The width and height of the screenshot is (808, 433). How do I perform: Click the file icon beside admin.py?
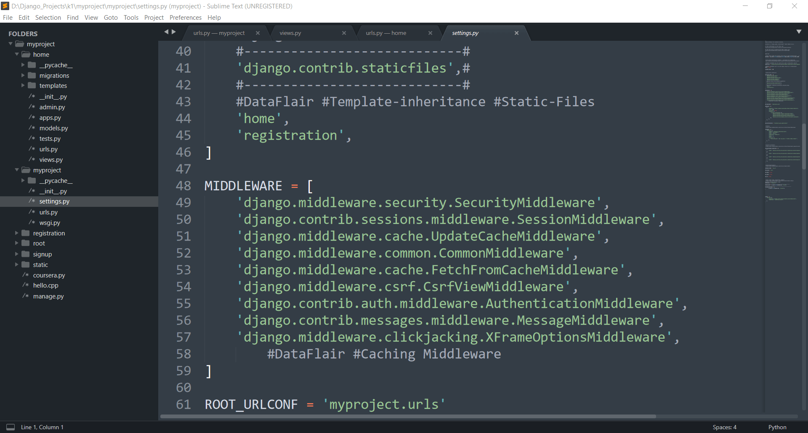pyautogui.click(x=31, y=107)
